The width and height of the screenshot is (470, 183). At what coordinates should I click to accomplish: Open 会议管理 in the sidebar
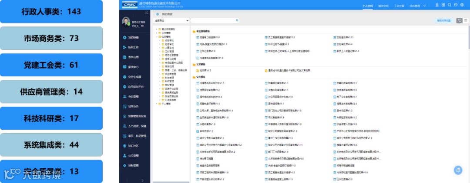(134, 97)
